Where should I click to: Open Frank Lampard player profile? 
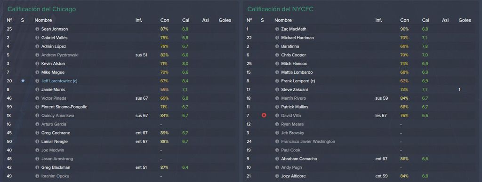[x=298, y=81]
